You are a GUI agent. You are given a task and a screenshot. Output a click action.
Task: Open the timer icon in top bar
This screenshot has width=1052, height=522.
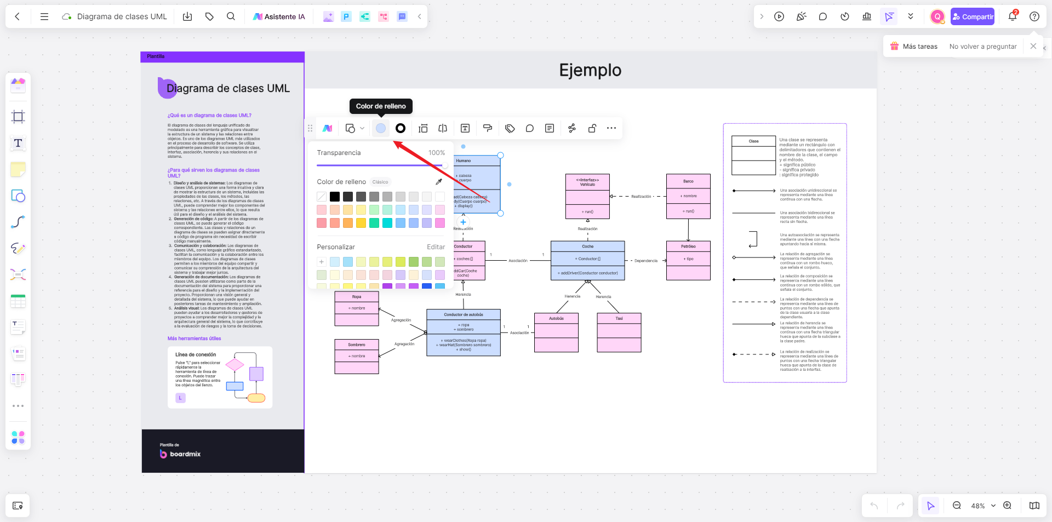point(845,16)
